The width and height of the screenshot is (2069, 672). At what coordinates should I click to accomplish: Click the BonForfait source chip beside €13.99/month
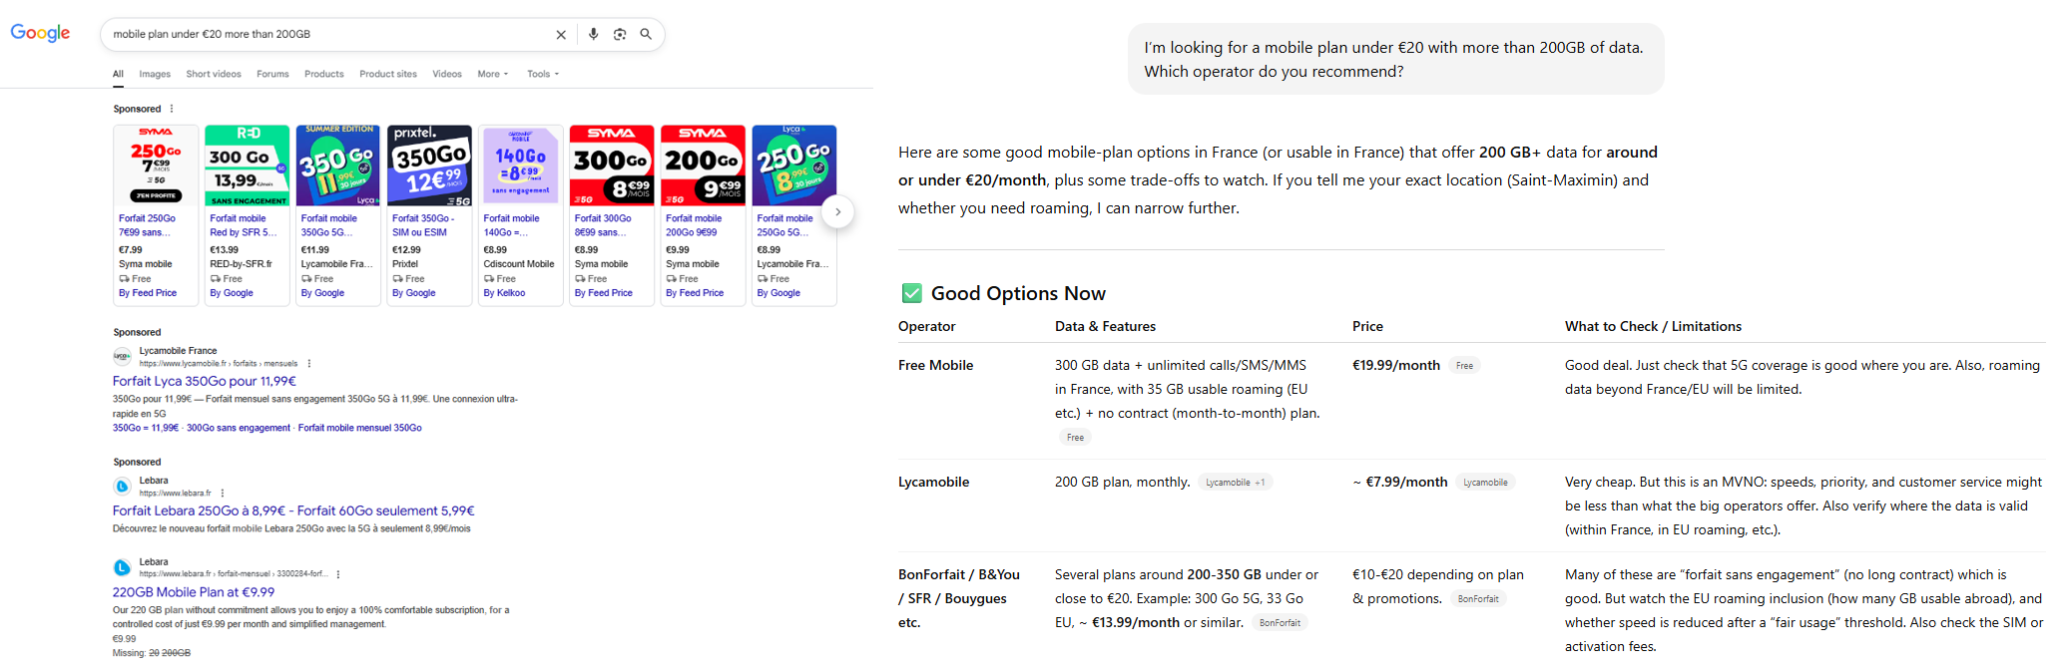click(x=1280, y=623)
